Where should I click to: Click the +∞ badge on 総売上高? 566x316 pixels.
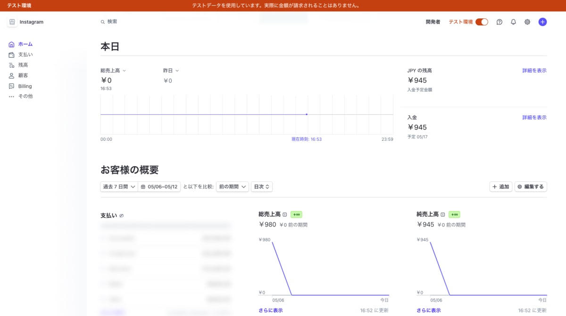tap(296, 214)
